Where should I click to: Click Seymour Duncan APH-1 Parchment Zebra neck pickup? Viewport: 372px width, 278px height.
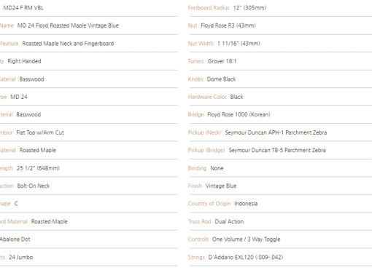click(276, 132)
